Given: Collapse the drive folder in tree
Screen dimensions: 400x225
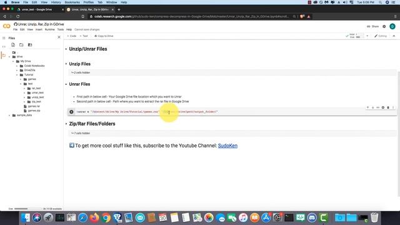Looking at the screenshot, I should 10,57.
